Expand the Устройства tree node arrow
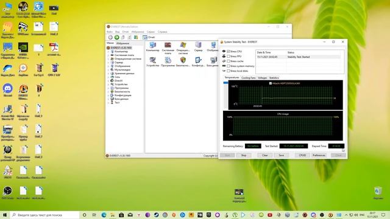This screenshot has width=390, height=219. [x=108, y=85]
